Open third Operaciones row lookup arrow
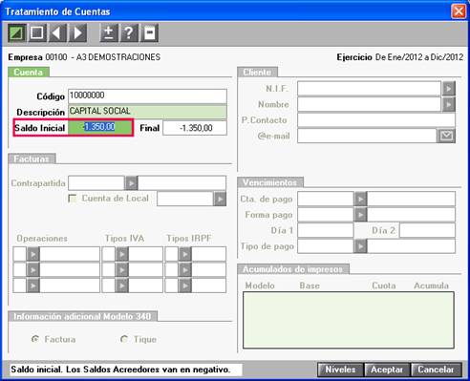 (33, 286)
